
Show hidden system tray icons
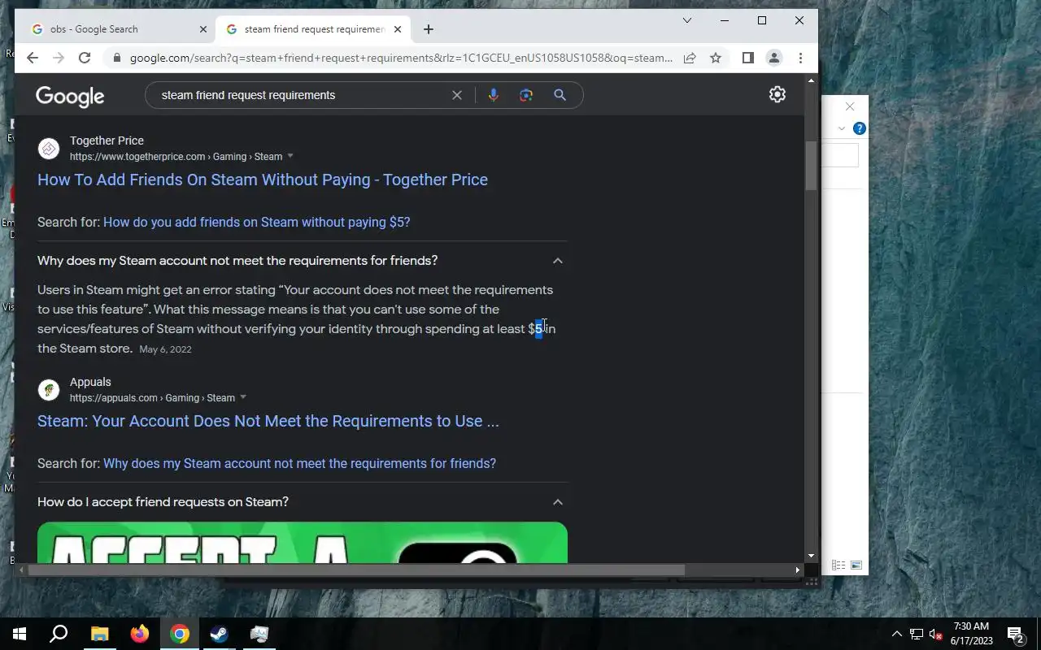pos(897,634)
